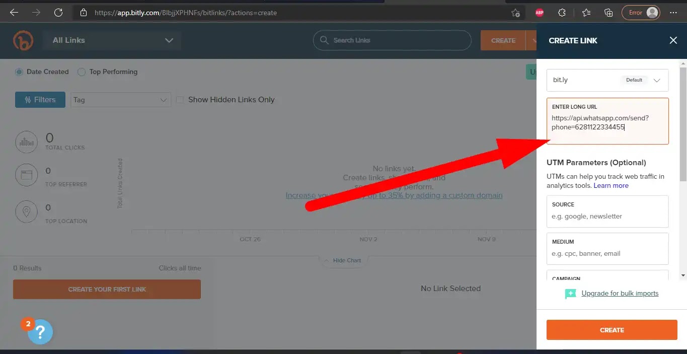Click the Clicks all time label
687x354 pixels.
(x=180, y=268)
